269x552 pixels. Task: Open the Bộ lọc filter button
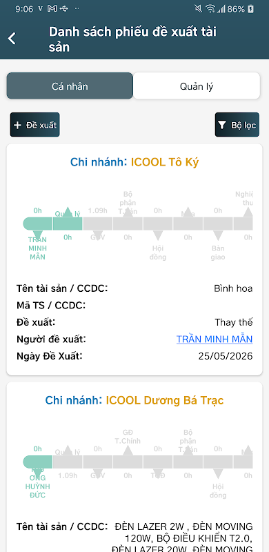coord(237,125)
